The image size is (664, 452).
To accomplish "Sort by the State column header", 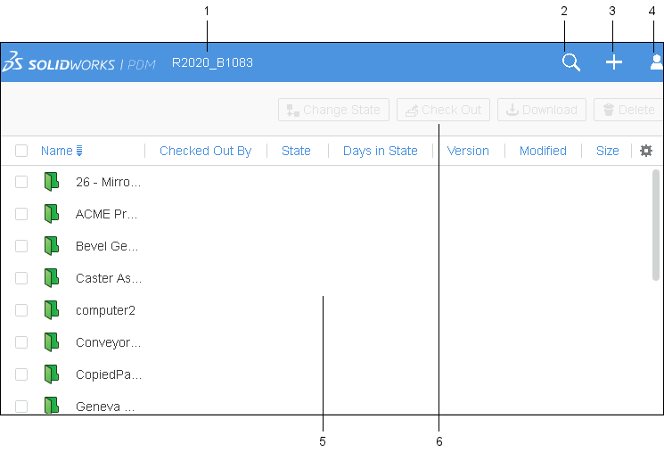I will [x=296, y=151].
